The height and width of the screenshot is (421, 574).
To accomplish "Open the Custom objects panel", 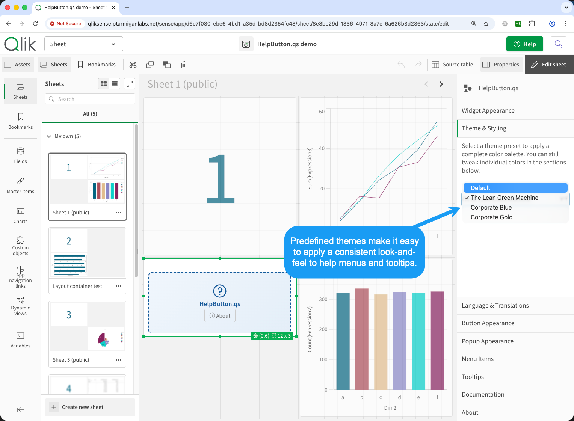I will pos(20,246).
